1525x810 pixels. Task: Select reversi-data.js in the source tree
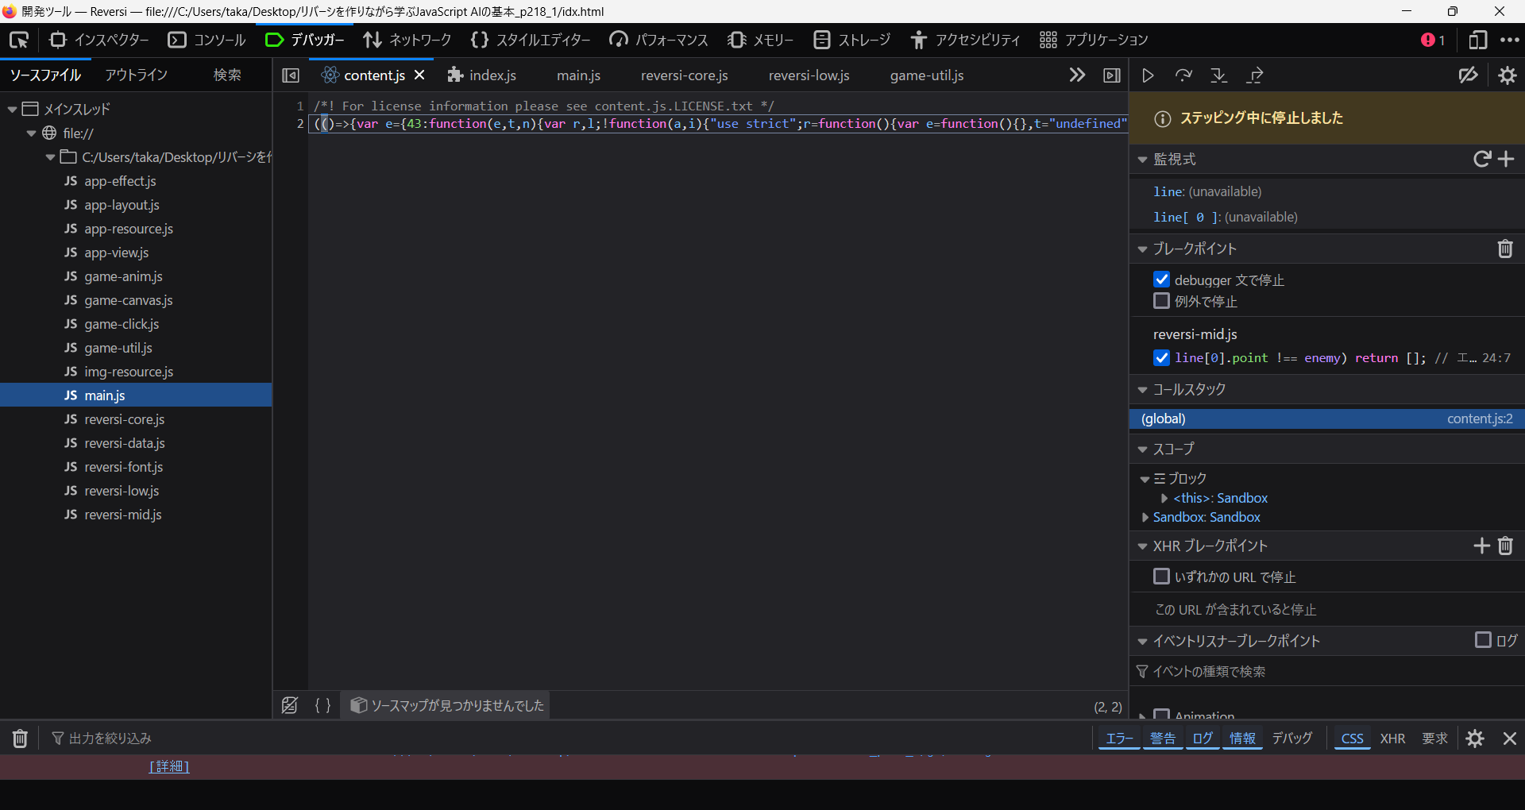125,443
